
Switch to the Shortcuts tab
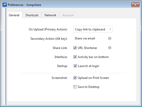32,15
